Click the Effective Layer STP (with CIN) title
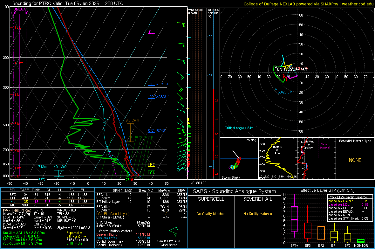This screenshot has height=249, width=375. pos(327,190)
